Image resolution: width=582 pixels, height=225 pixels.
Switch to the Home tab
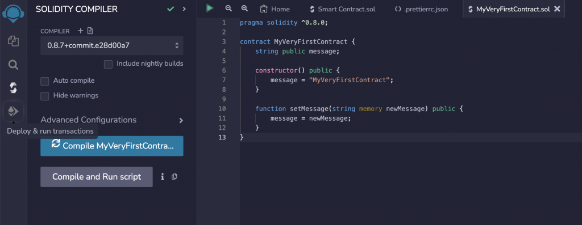click(275, 9)
